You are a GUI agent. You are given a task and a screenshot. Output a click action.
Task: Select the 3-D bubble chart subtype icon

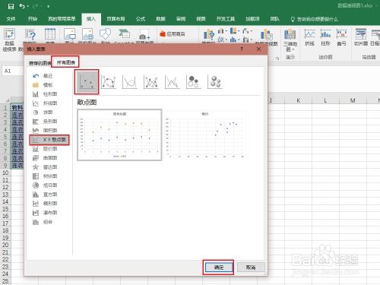click(x=215, y=82)
